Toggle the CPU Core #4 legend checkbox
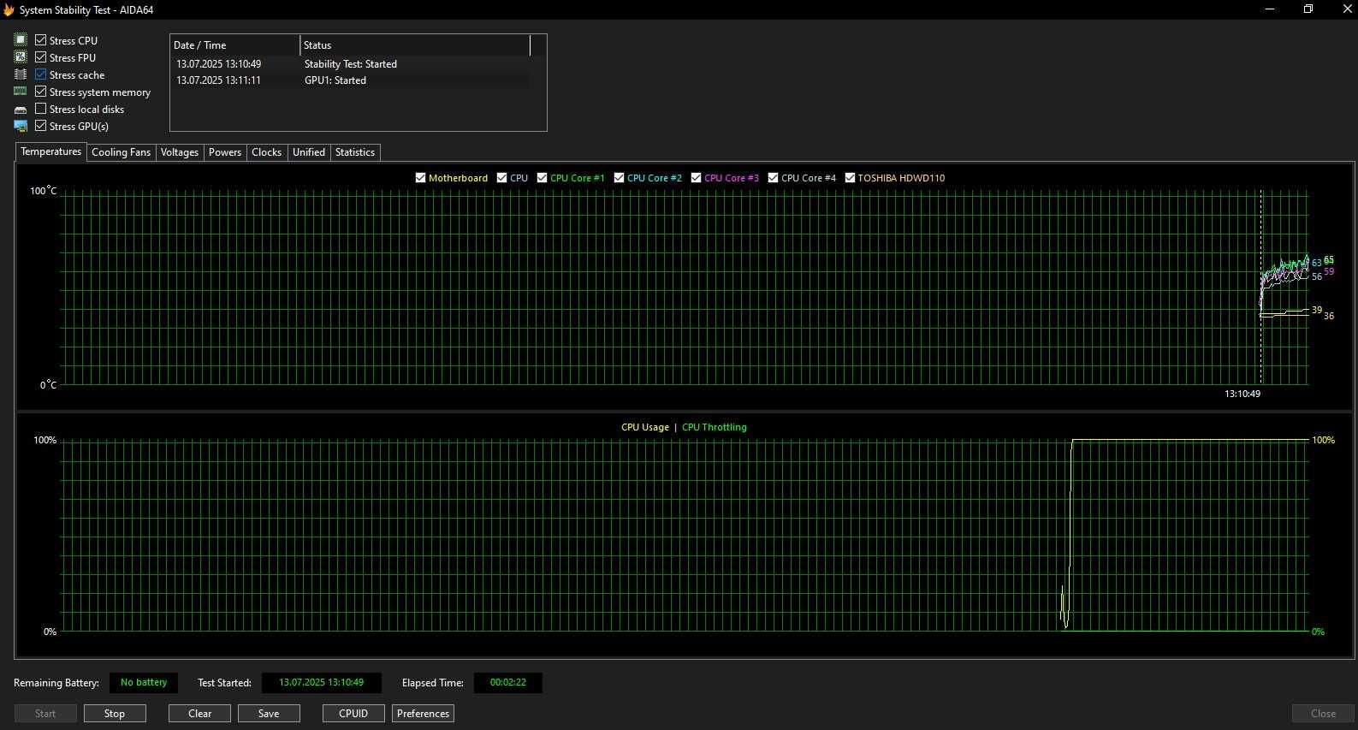The height and width of the screenshot is (730, 1358). (773, 178)
